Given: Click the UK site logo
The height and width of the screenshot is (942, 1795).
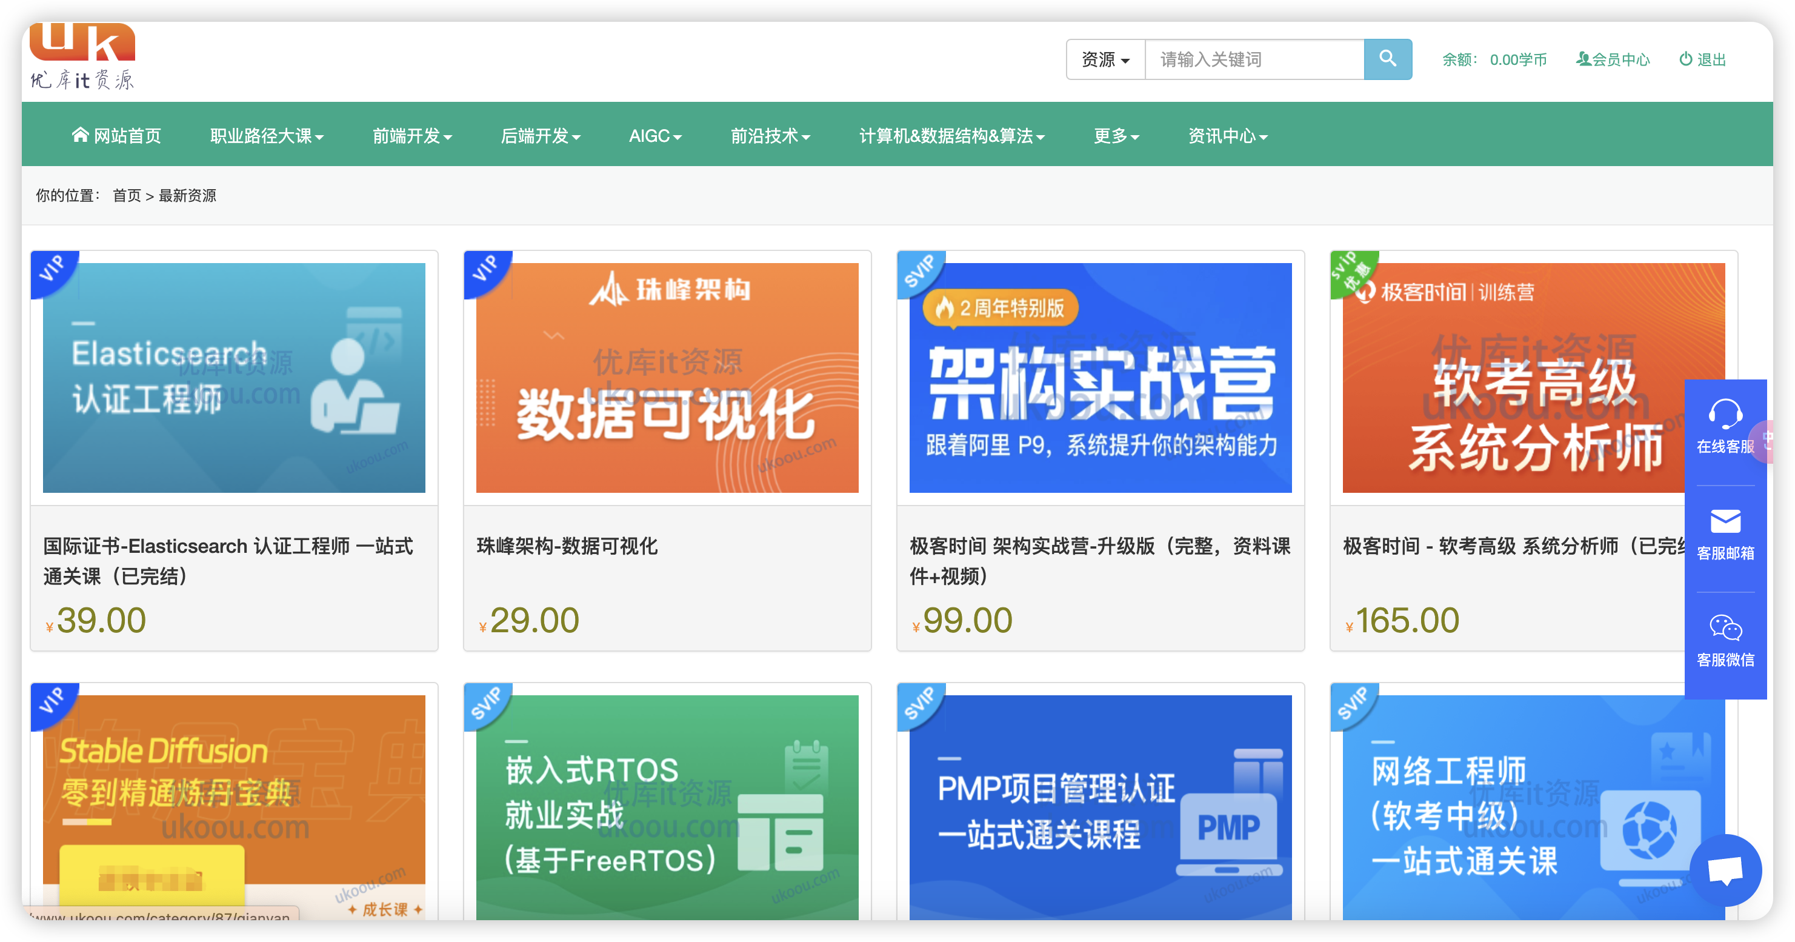Looking at the screenshot, I should pyautogui.click(x=82, y=56).
